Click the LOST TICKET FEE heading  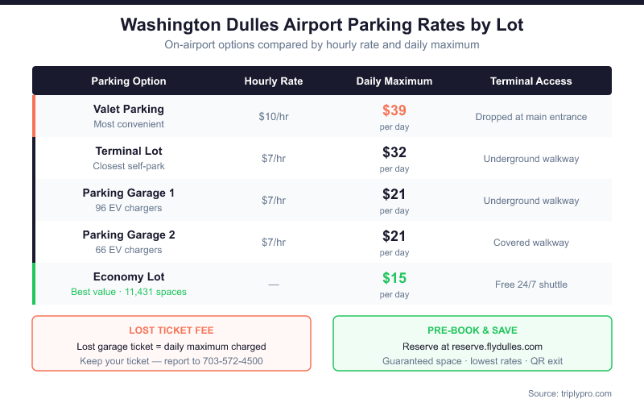[171, 330]
